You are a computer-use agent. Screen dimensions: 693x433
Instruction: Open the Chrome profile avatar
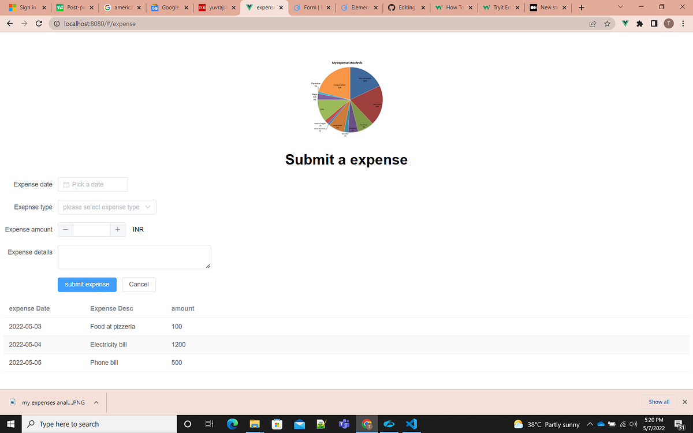tap(669, 24)
